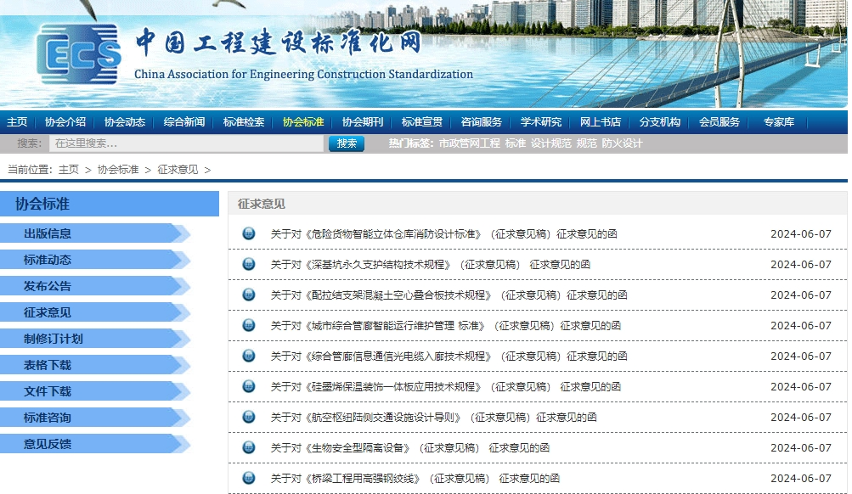
Task: Select 专家库 in the top navigation
Action: tap(778, 122)
